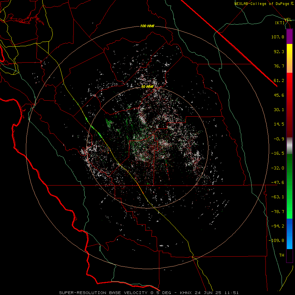Click the -16.5 velocity legend value
The height and width of the screenshot is (295, 295).
pos(278,153)
